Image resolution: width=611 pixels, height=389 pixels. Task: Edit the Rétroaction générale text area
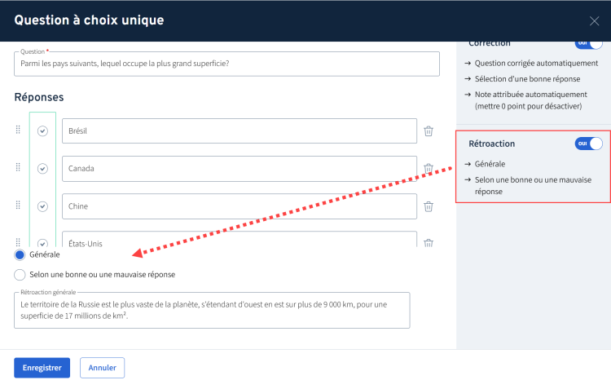[x=212, y=310]
